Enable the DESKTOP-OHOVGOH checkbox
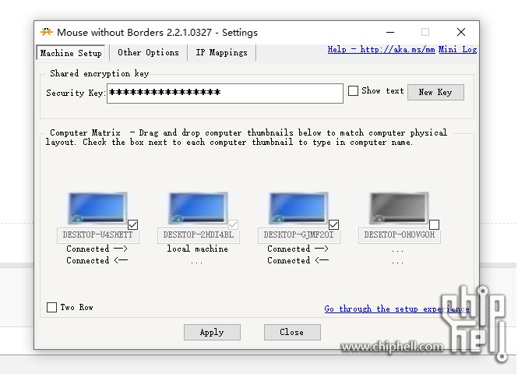The height and width of the screenshot is (374, 518). (434, 225)
